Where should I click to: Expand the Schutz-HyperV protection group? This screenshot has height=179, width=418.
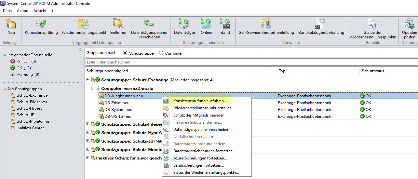tap(88, 132)
